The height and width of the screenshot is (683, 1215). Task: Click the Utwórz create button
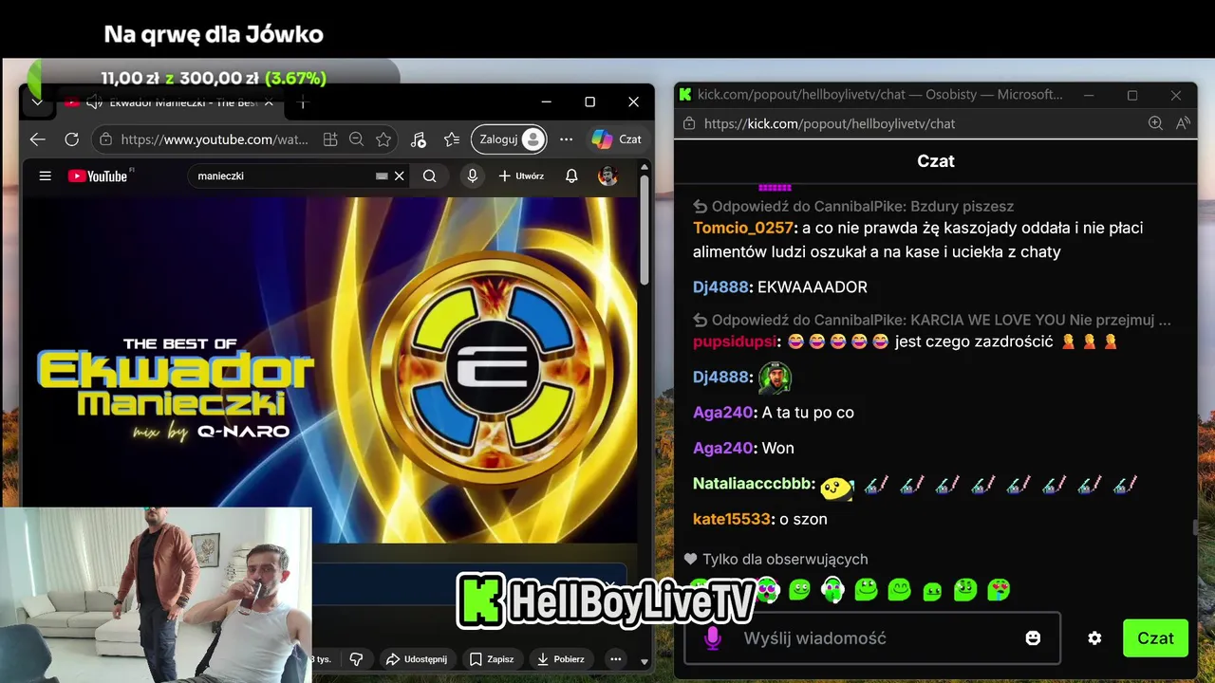pyautogui.click(x=521, y=175)
